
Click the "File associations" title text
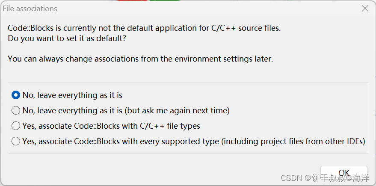30,9
